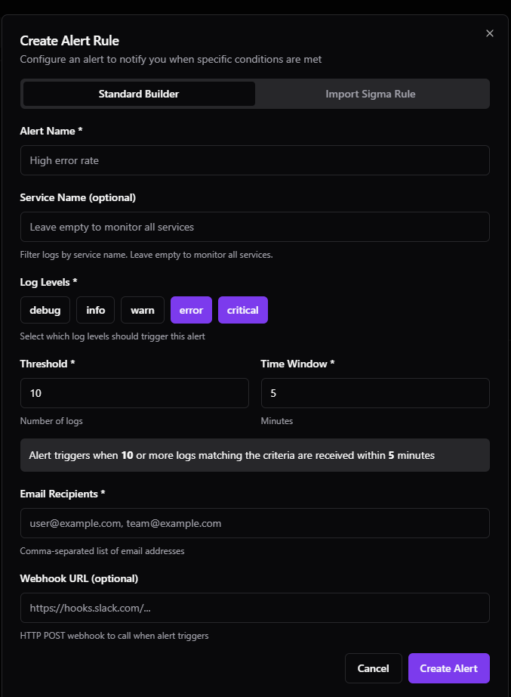The height and width of the screenshot is (697, 511).
Task: Enable the debug log level
Action: point(45,310)
